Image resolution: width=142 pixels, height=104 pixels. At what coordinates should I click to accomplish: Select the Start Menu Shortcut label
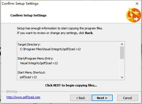(x=31, y=72)
